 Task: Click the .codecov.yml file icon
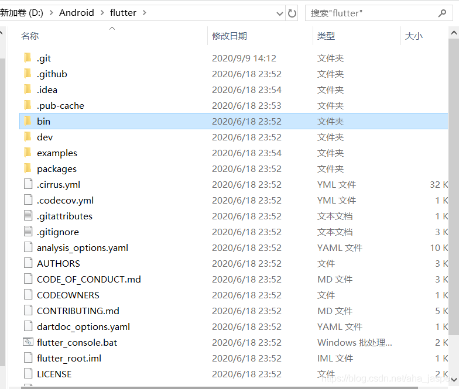click(28, 200)
